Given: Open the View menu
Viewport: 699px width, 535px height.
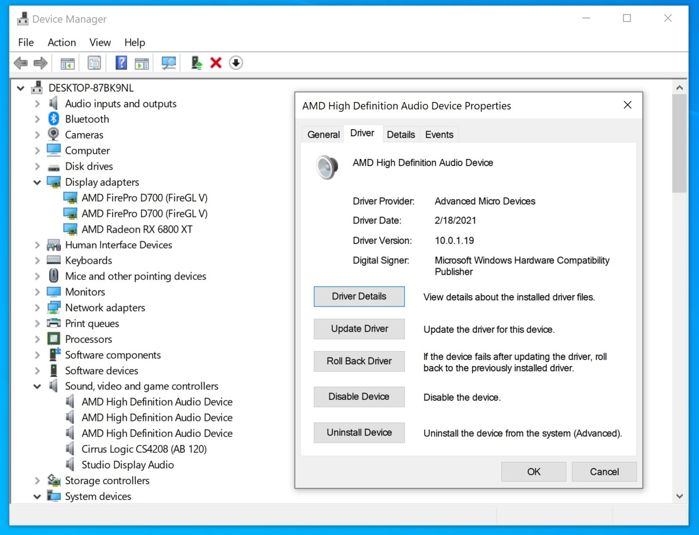Looking at the screenshot, I should coord(100,42).
